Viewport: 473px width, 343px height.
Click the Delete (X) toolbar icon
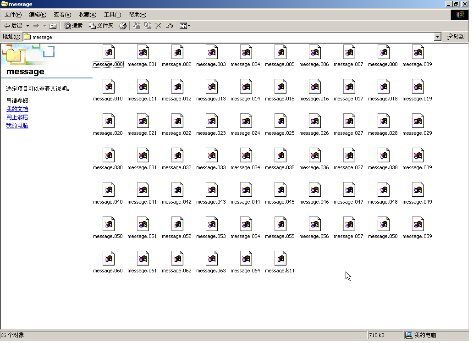[x=159, y=26]
